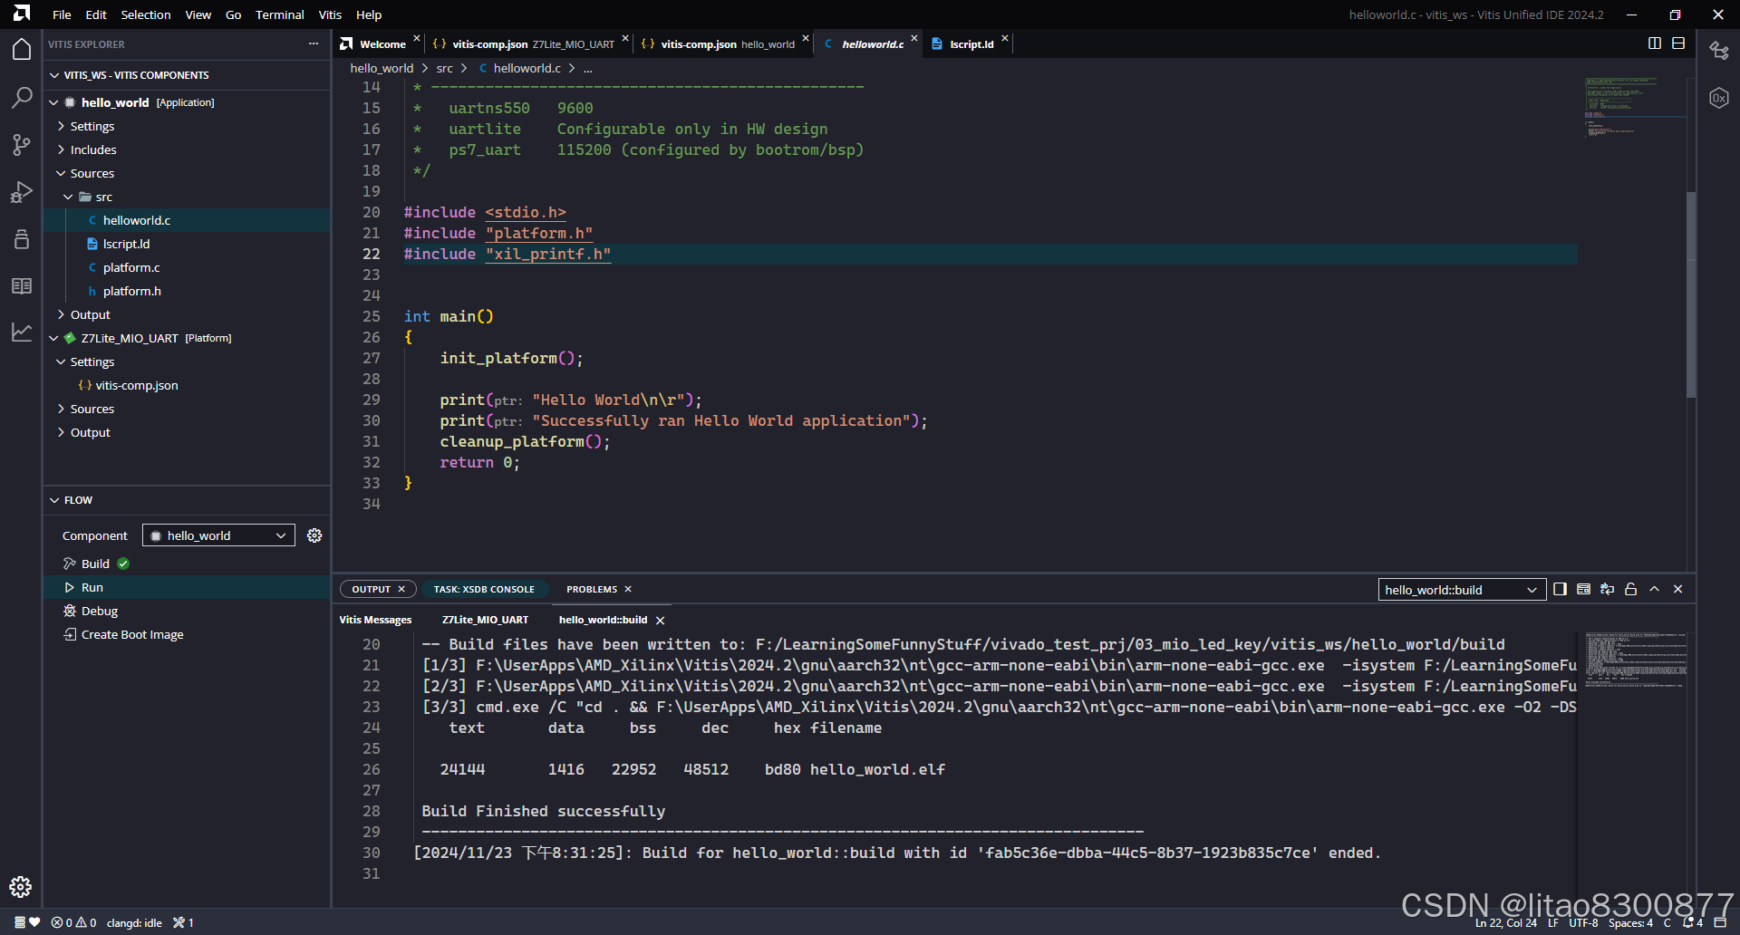Collapse the Z7Lite_MIO_UART platform node
Viewport: 1740px width, 935px height.
[54, 338]
